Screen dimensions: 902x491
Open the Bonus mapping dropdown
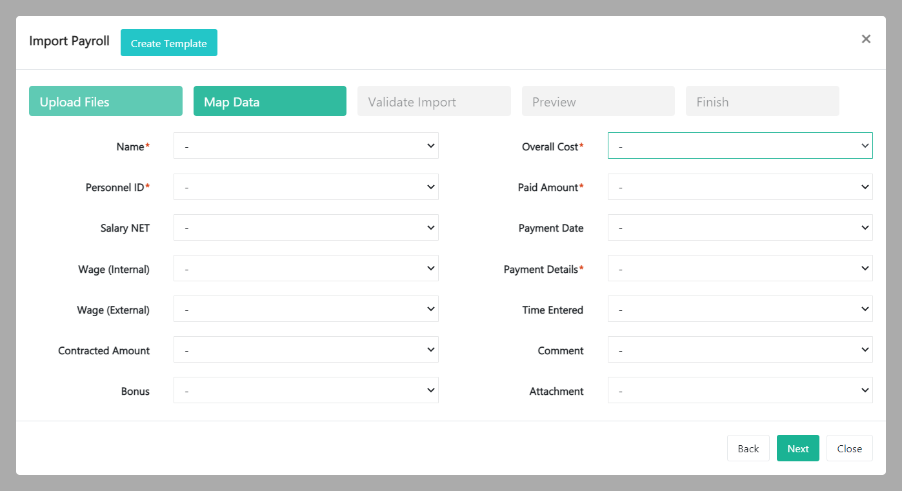coord(306,390)
